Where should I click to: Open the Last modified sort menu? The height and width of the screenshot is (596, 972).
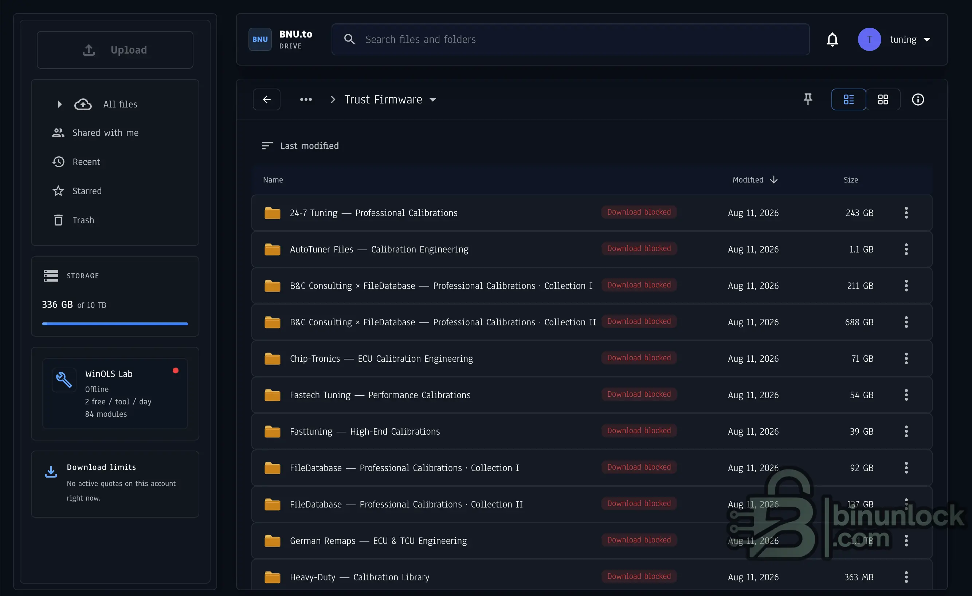point(300,146)
